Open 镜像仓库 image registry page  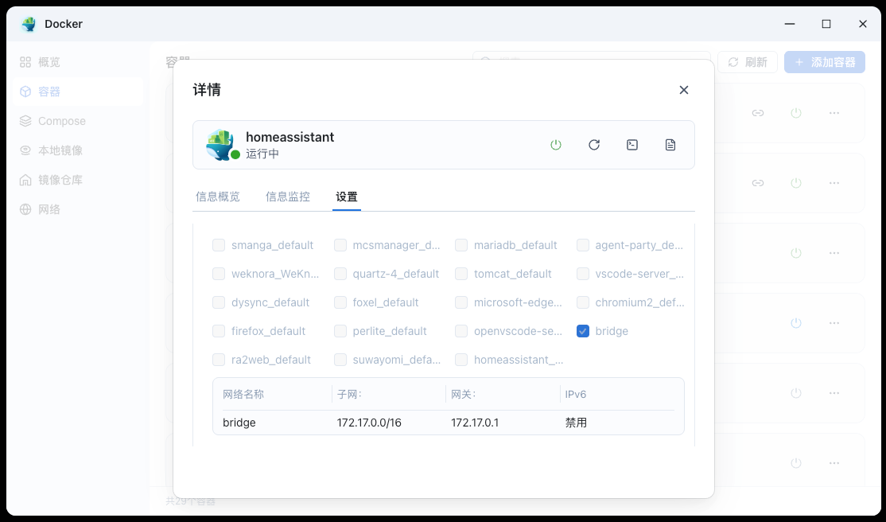click(x=59, y=179)
